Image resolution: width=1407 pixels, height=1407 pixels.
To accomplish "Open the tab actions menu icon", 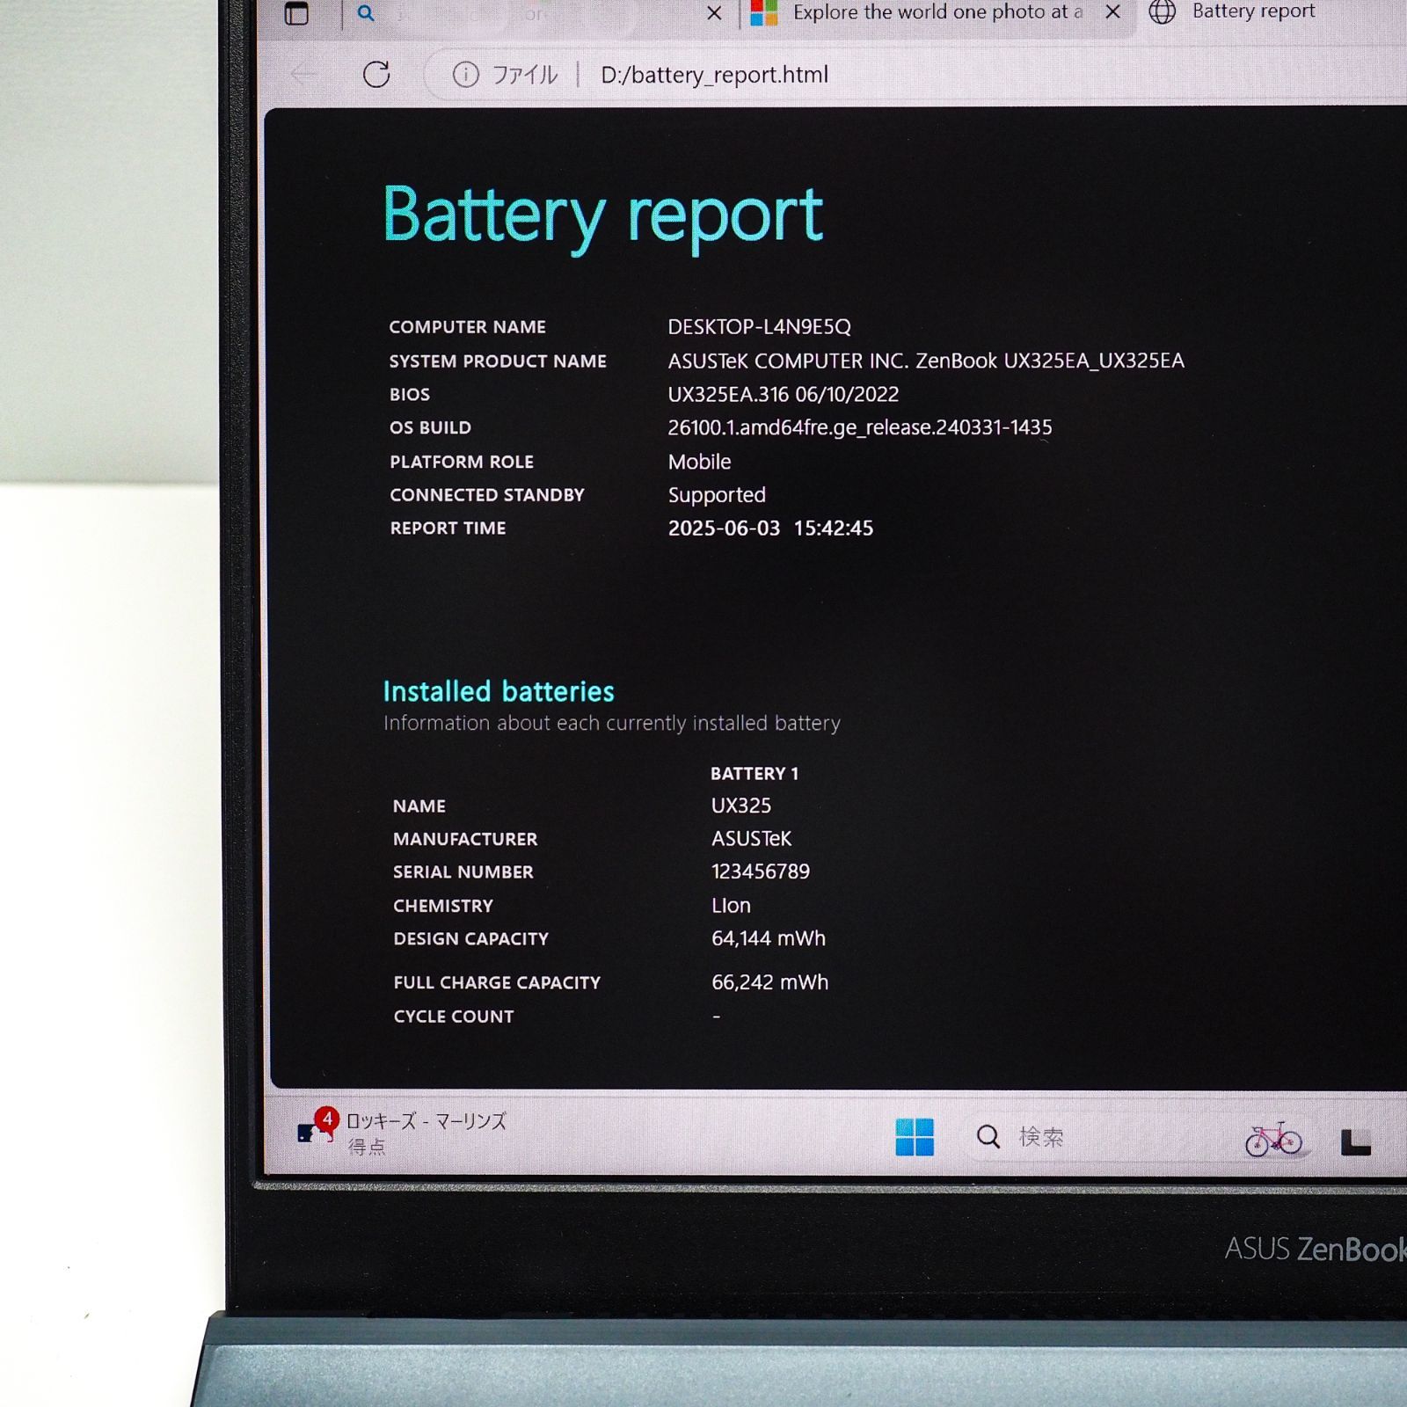I will point(297,13).
